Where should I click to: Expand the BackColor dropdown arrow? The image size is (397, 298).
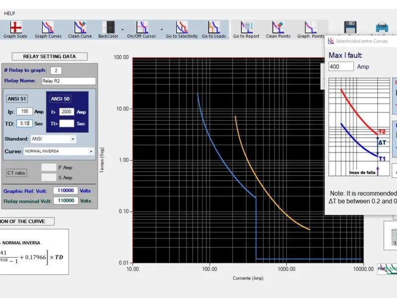(x=123, y=30)
